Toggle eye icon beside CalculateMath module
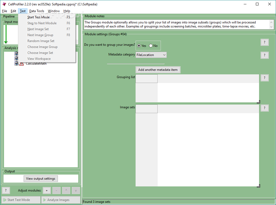276x205 pixels. [16, 64]
